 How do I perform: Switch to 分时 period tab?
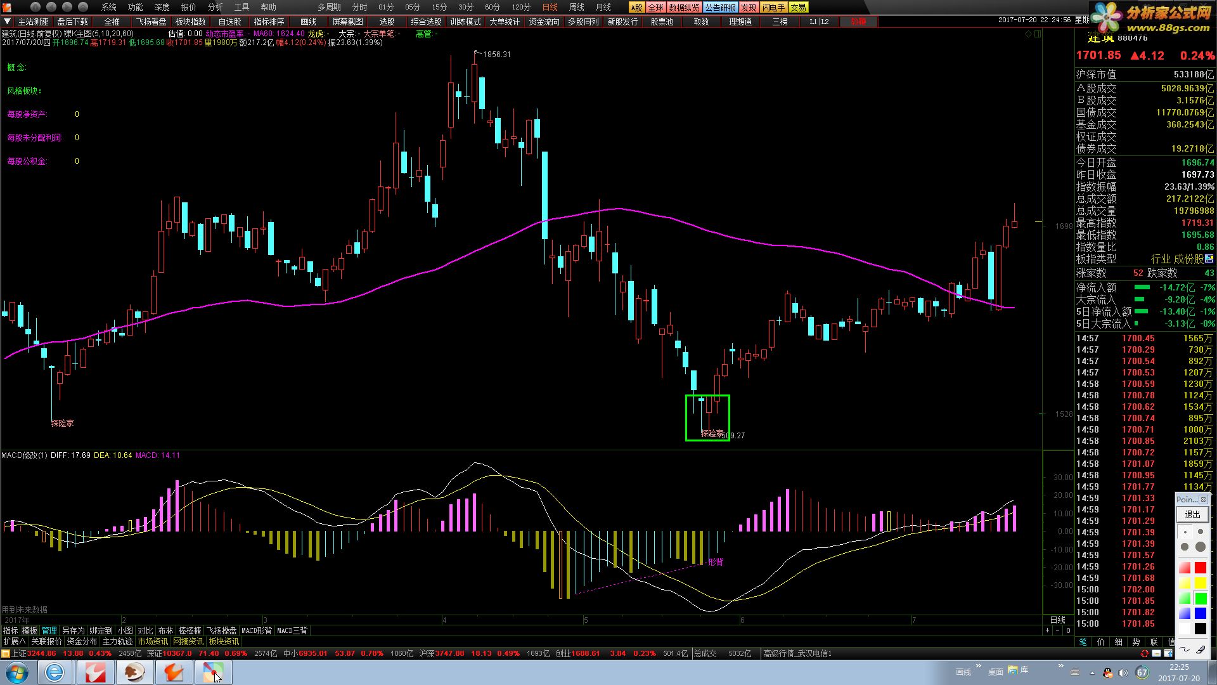pyautogui.click(x=360, y=7)
